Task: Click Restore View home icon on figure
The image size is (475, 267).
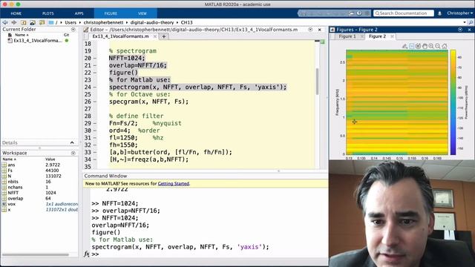Action: pos(445,46)
